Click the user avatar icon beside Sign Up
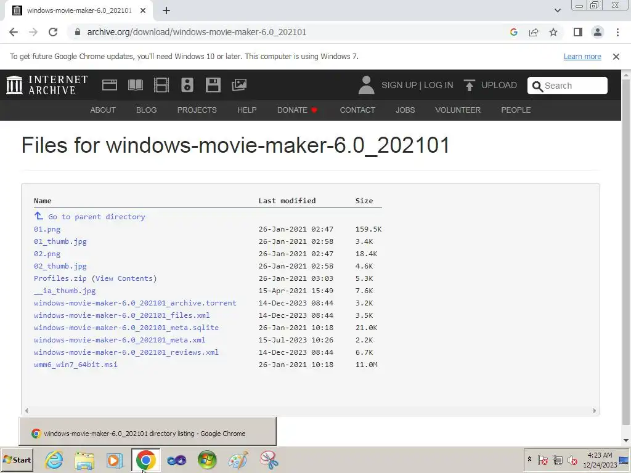 pyautogui.click(x=366, y=85)
